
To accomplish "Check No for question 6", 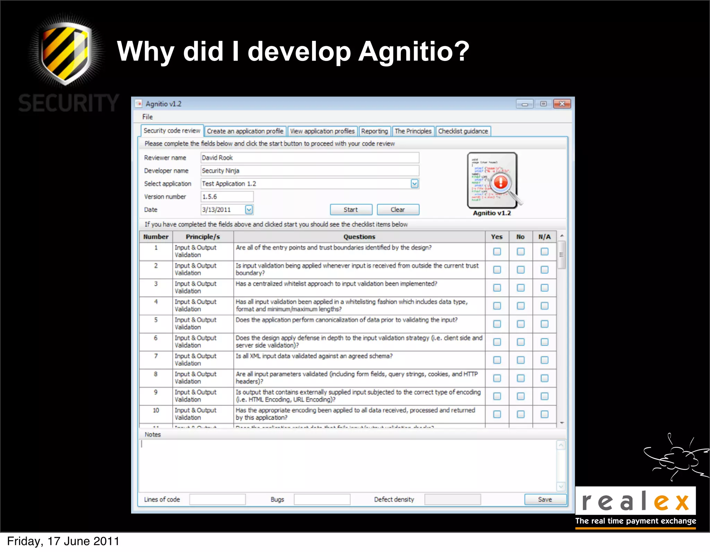I will tap(520, 342).
